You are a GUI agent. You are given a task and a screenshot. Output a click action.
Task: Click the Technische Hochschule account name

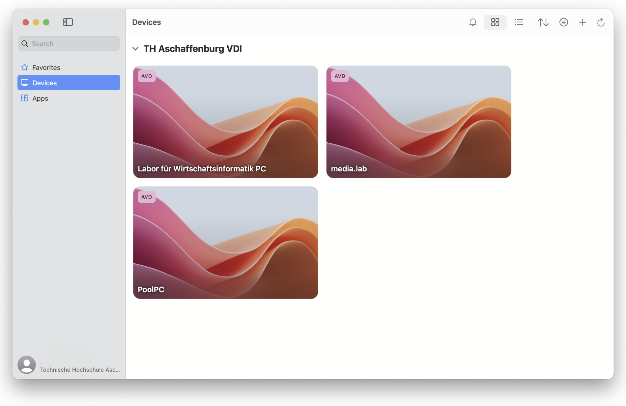[80, 370]
